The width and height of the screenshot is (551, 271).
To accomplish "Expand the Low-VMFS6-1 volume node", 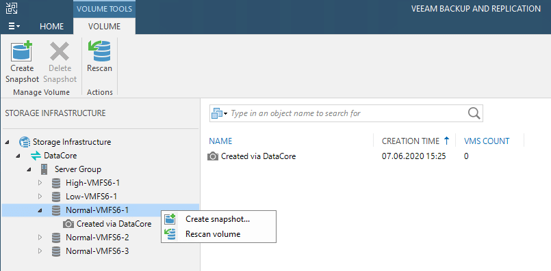I will 40,197.
